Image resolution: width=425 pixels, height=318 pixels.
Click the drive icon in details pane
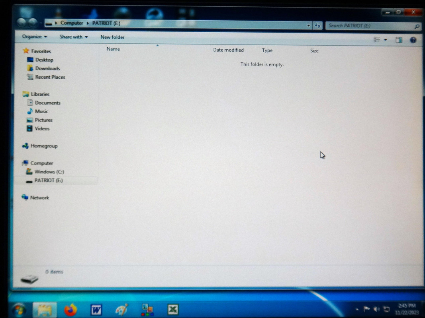(x=29, y=279)
